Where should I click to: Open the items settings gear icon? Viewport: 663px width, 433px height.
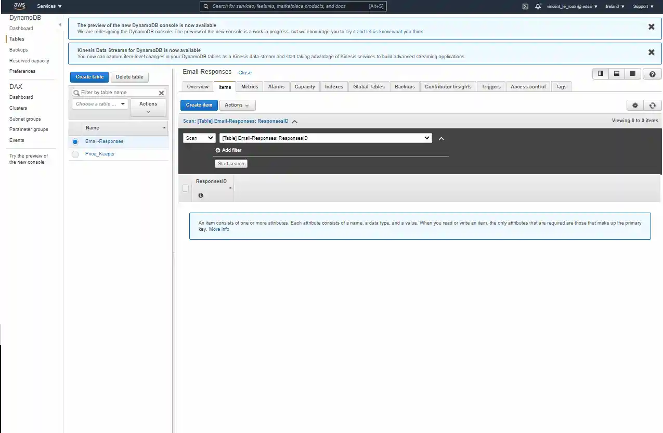[635, 105]
